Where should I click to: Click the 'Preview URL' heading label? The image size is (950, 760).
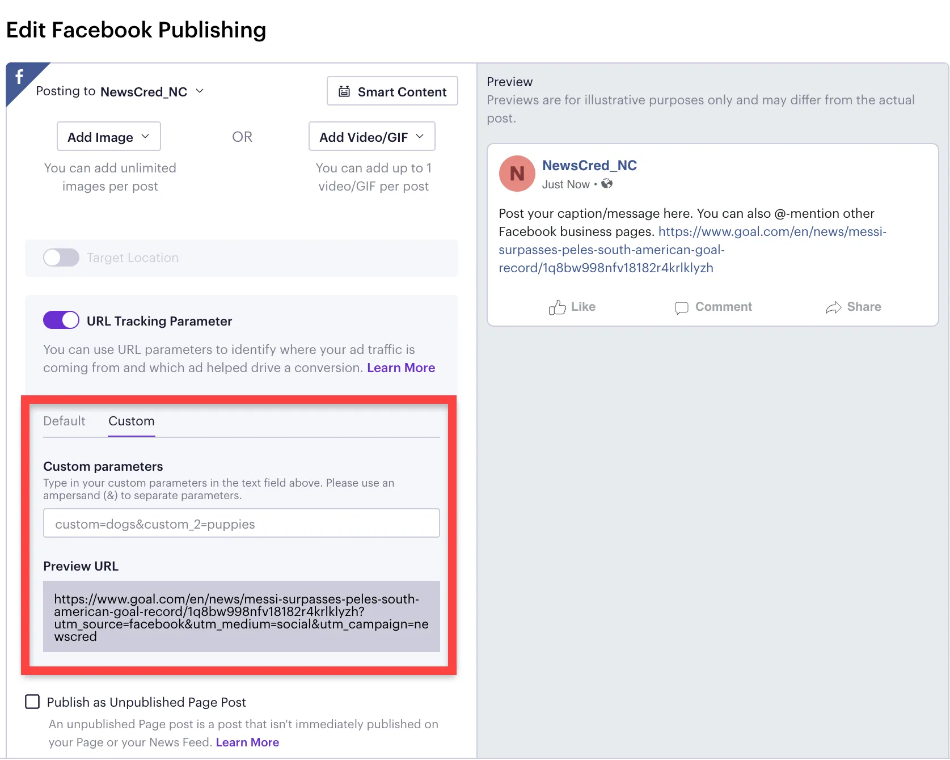tap(81, 566)
